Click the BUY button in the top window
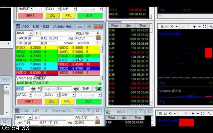 (x=90, y=16)
